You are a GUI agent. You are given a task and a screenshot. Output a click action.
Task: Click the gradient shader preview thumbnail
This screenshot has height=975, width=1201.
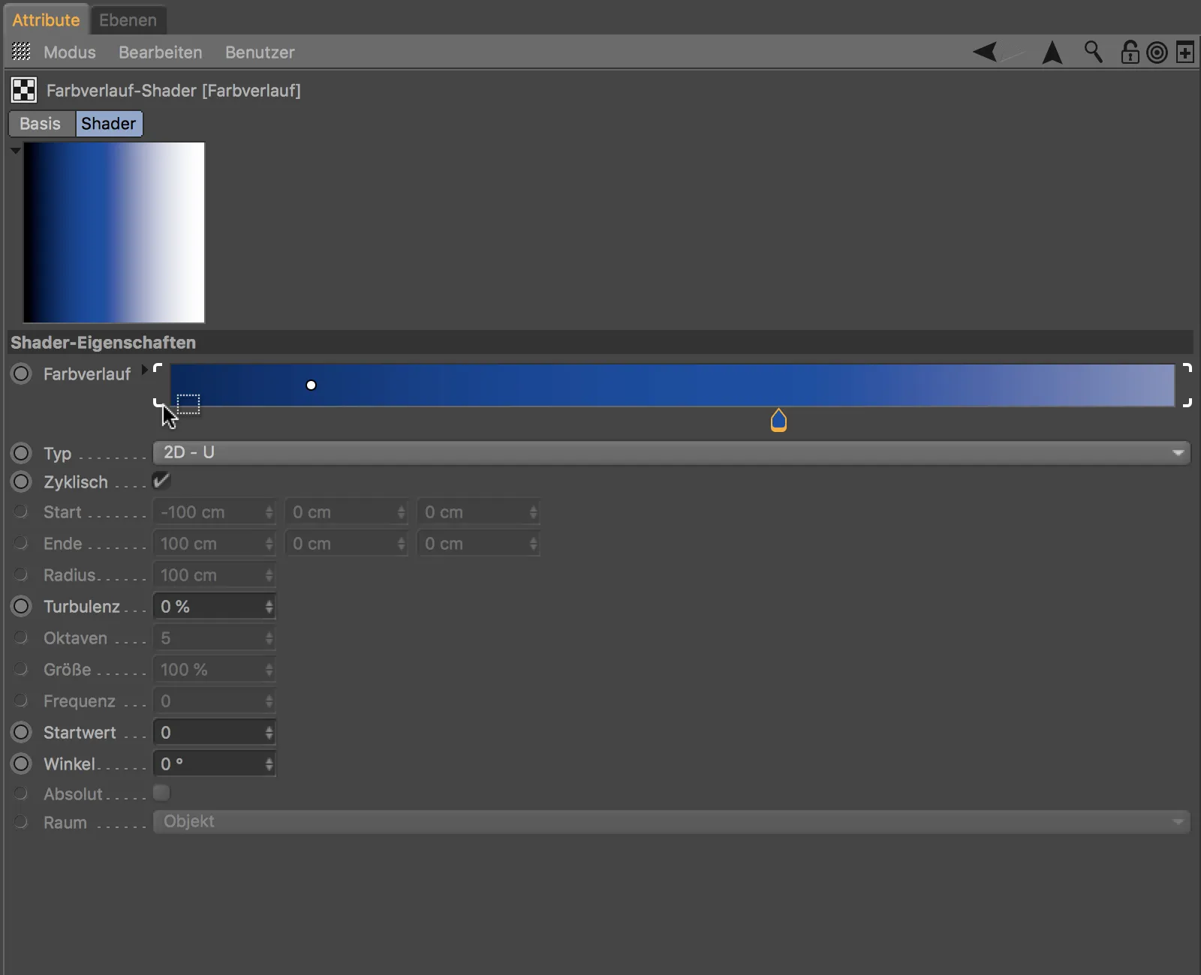114,232
